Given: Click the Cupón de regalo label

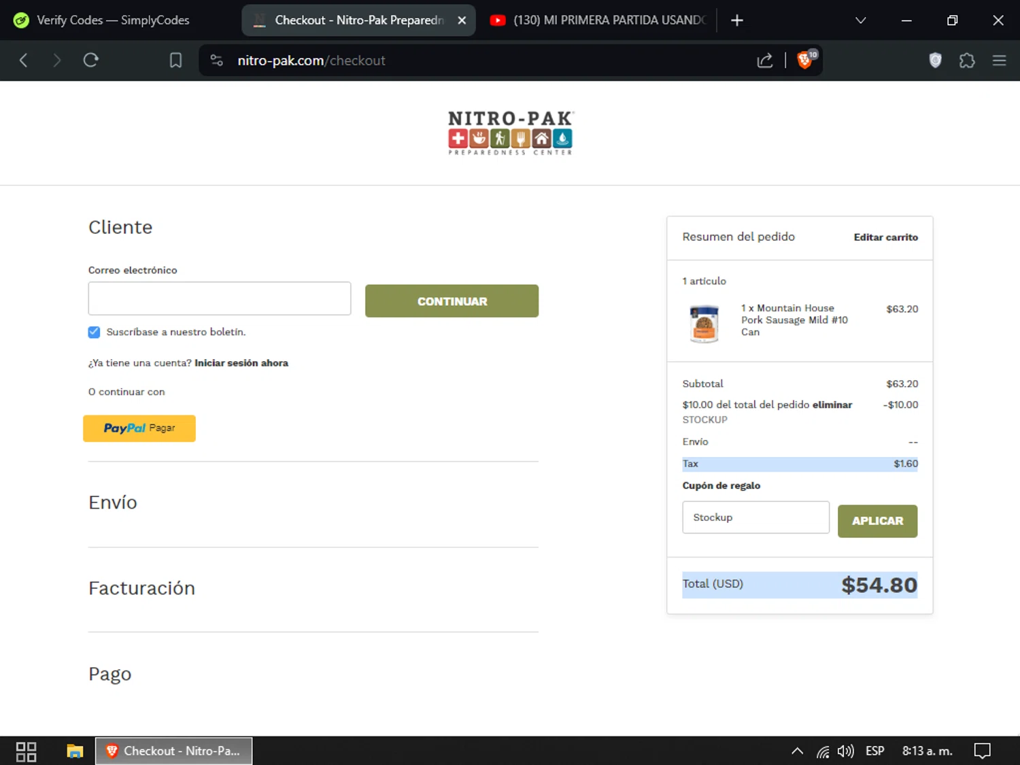Looking at the screenshot, I should click(x=721, y=486).
